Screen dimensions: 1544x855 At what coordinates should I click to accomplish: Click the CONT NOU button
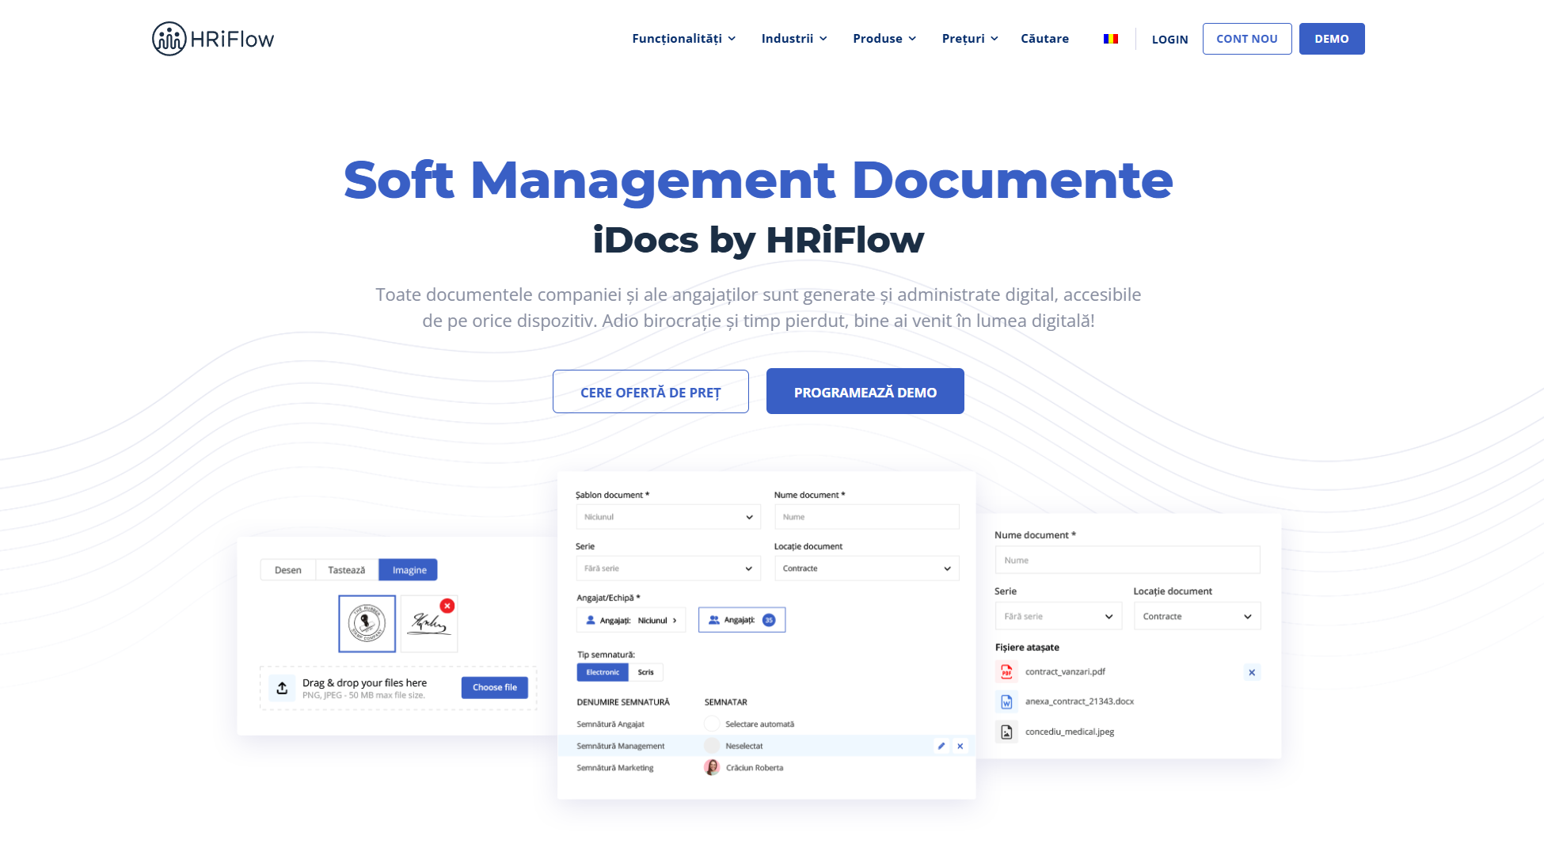pos(1247,39)
